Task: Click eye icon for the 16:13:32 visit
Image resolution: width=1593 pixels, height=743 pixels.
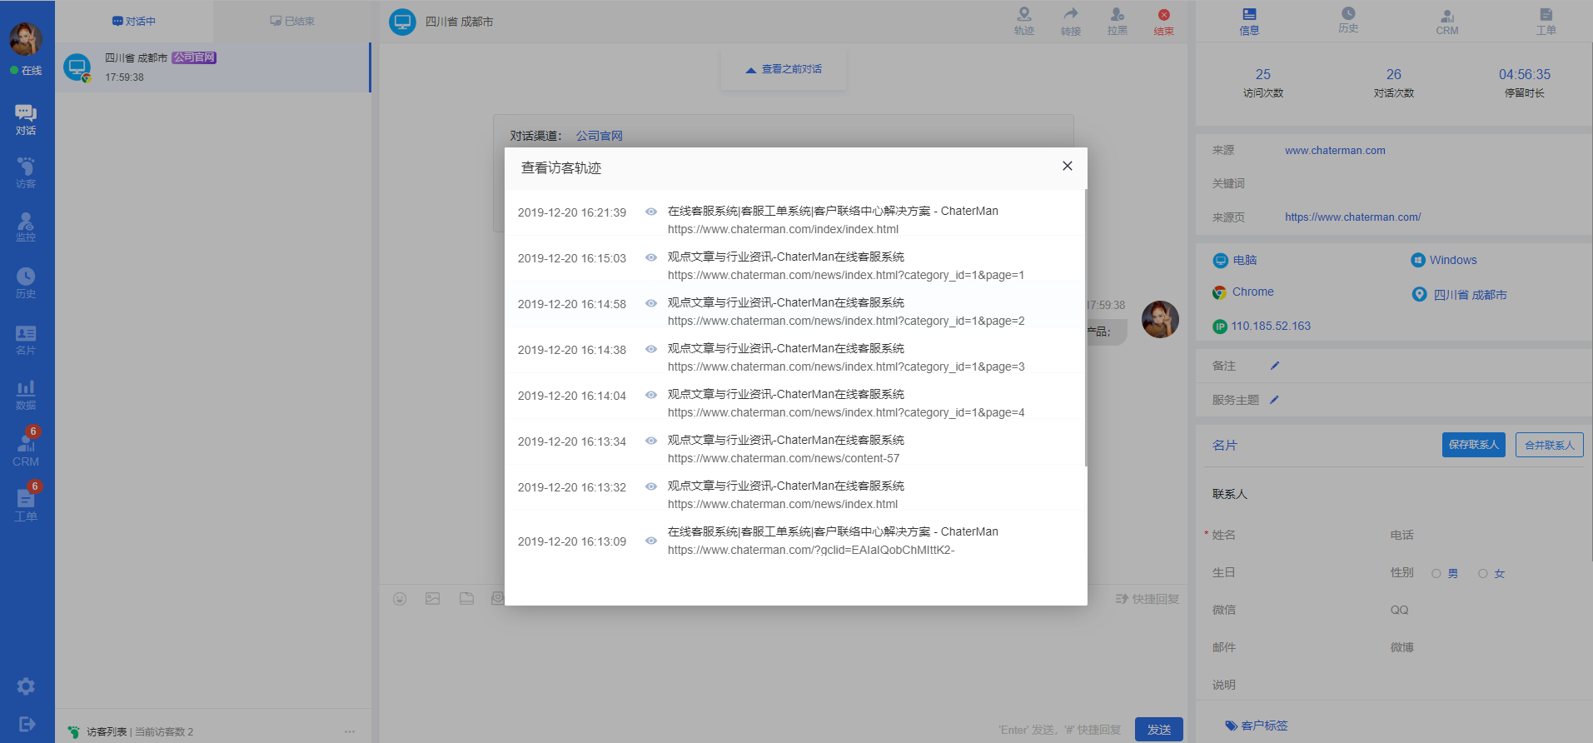Action: [x=651, y=486]
